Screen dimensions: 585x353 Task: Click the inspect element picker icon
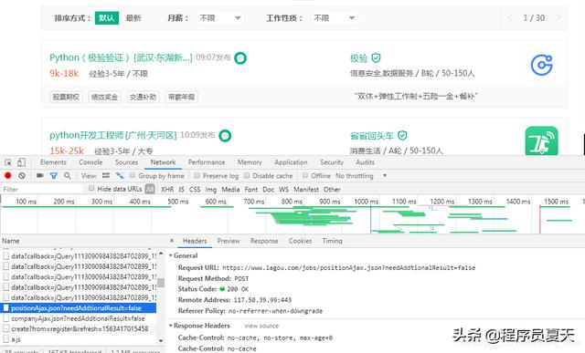(x=8, y=162)
